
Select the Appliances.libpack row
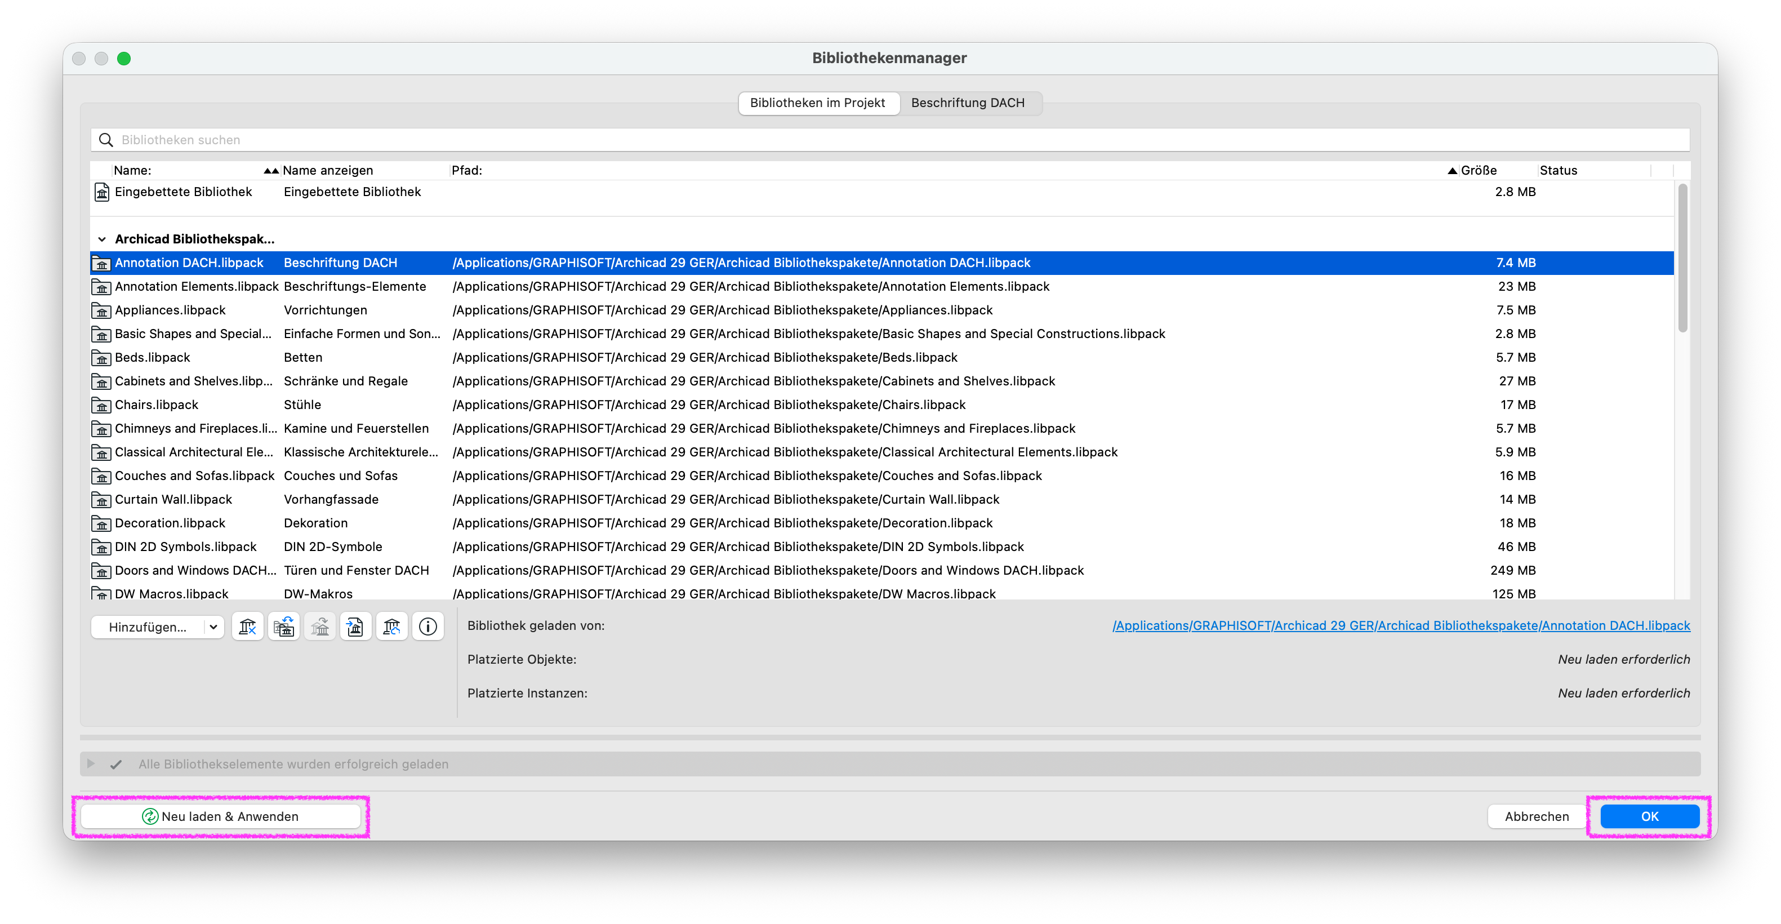coord(882,310)
